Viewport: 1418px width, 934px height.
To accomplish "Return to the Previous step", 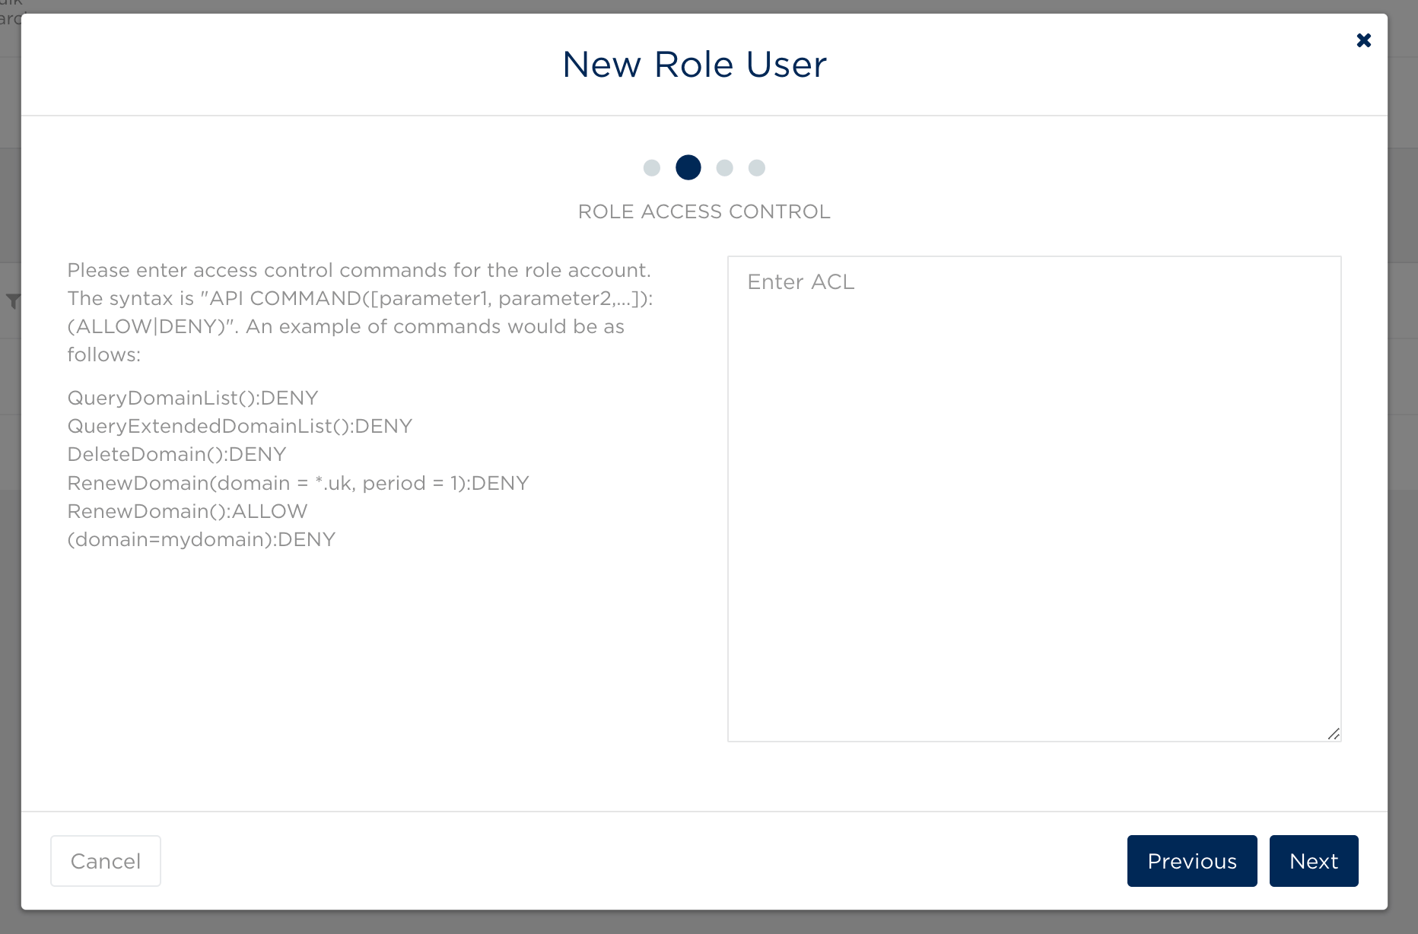I will (x=1192, y=861).
